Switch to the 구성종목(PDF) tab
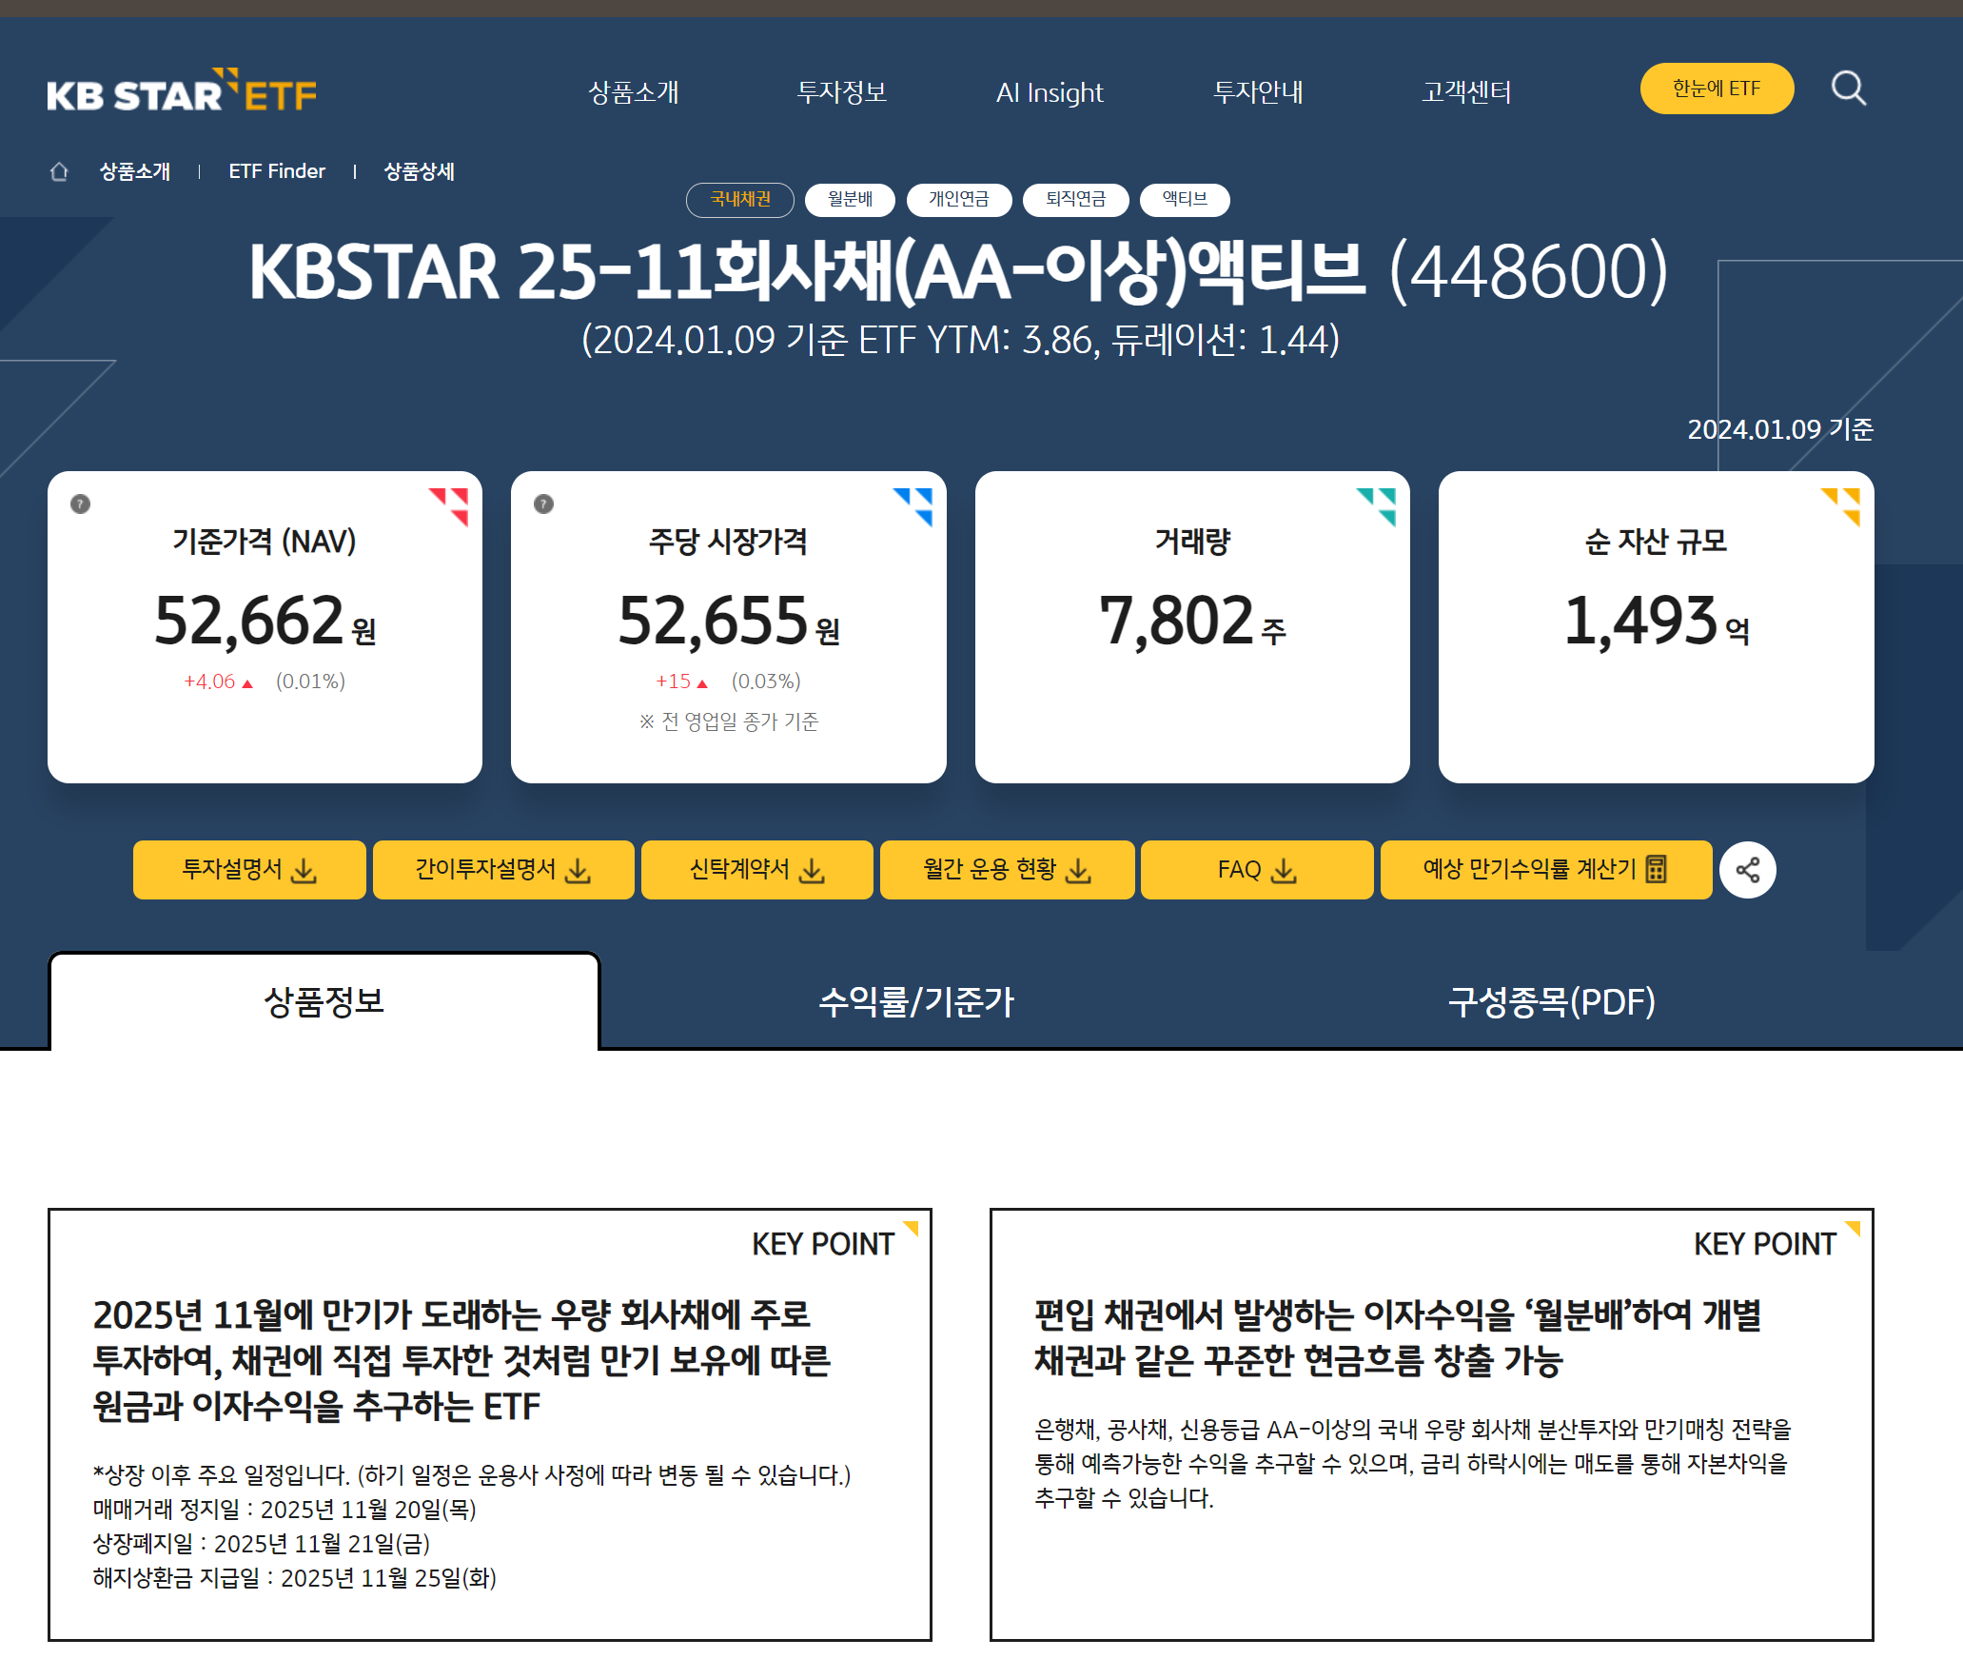 click(1551, 1001)
